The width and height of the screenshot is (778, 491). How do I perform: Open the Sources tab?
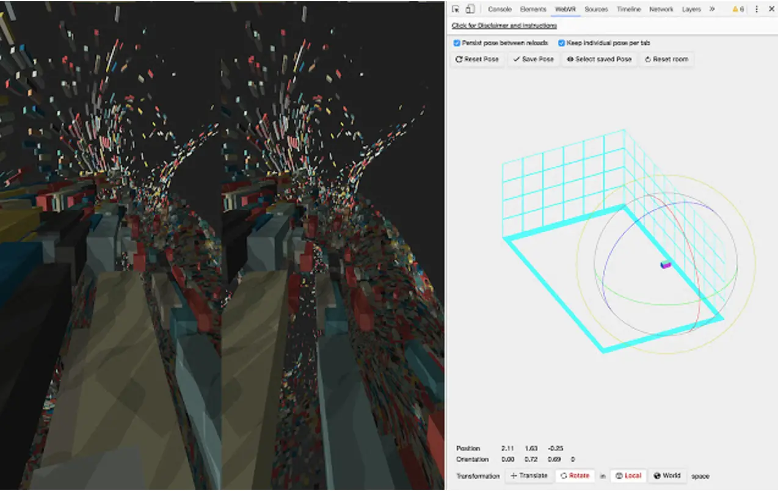(x=596, y=9)
